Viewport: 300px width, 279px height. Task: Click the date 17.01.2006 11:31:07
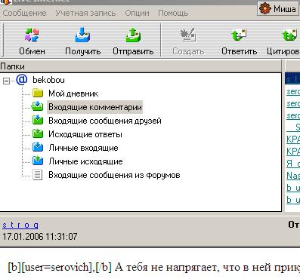coord(40,237)
